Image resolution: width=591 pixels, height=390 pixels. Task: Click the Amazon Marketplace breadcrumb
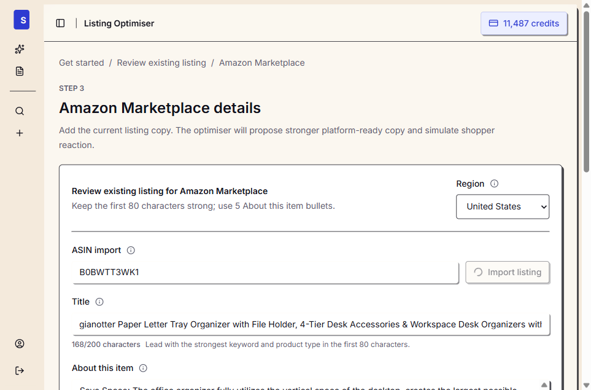pos(262,63)
